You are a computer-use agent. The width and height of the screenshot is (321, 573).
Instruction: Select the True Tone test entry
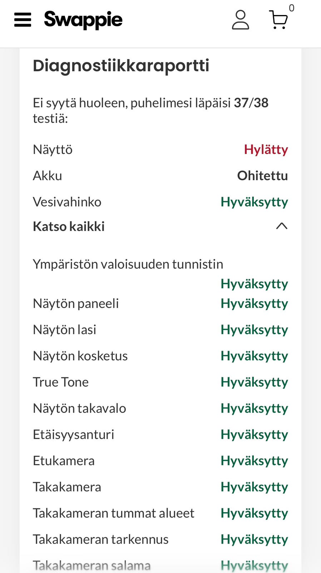(60, 382)
